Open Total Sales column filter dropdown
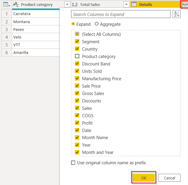Image resolution: width=188 pixels, height=185 pixels. [126, 4]
